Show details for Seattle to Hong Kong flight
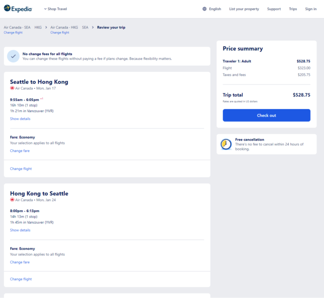This screenshot has width=324, height=298. 20,119
